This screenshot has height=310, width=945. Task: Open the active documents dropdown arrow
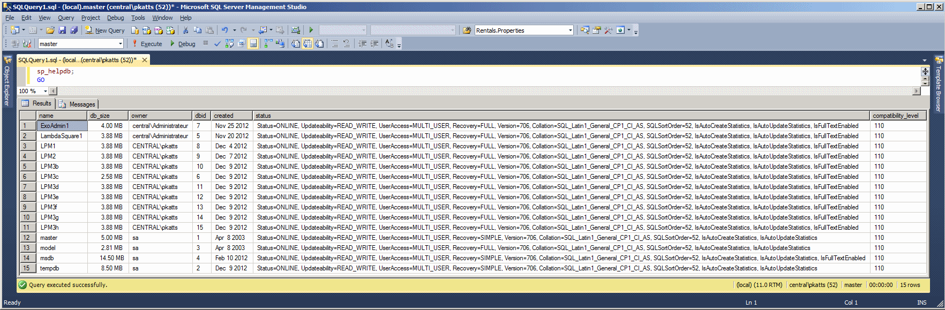pyautogui.click(x=925, y=61)
